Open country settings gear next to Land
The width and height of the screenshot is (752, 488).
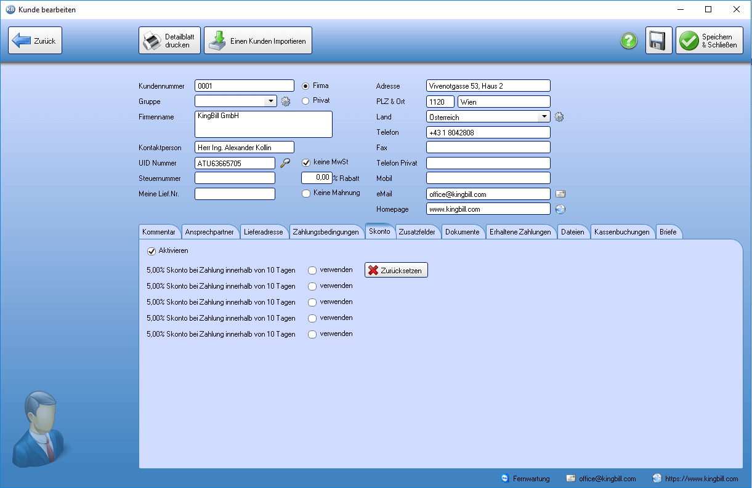559,117
